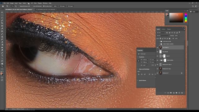The height and width of the screenshot is (112, 199).
Task: Select the Pen tool
Action: pyautogui.click(x=2, y=53)
